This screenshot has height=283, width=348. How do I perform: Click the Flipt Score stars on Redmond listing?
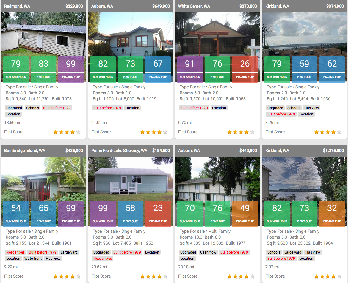click(67, 132)
